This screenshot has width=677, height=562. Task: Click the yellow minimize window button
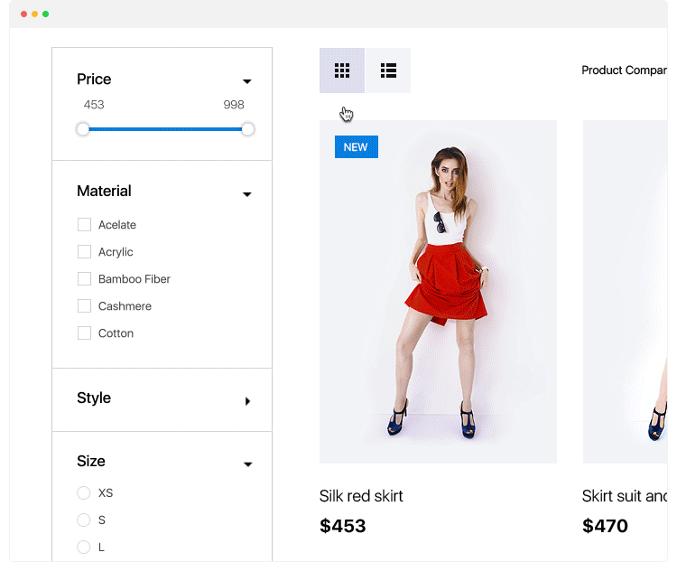34,14
